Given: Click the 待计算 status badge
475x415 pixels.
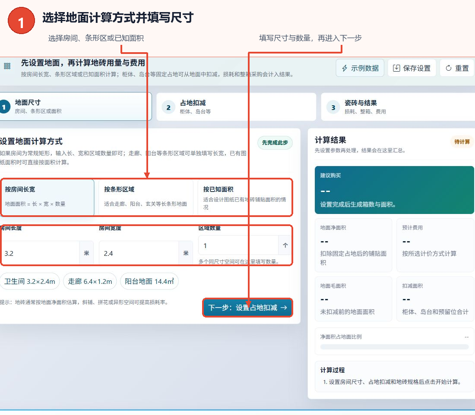Looking at the screenshot, I should click(x=462, y=141).
